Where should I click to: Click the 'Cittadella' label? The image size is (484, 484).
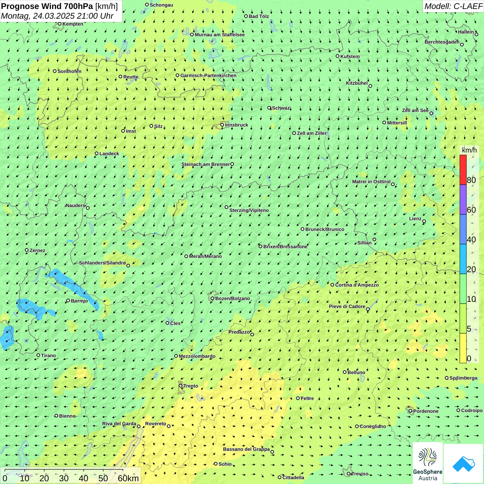pyautogui.click(x=293, y=477)
